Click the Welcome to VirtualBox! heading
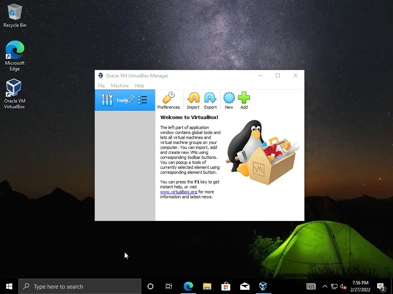Screen dimensions: 393x294 [189, 117]
